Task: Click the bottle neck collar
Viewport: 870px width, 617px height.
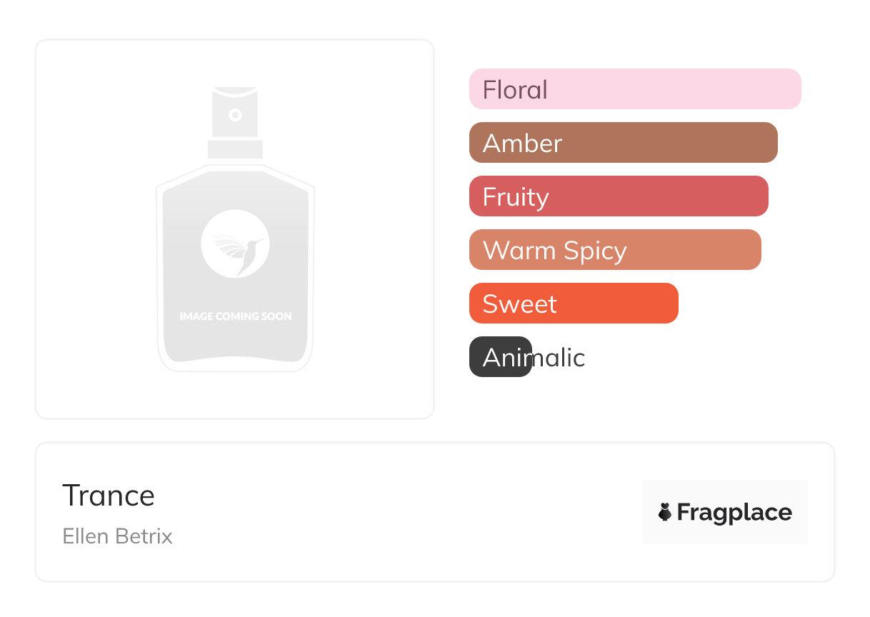Action: tap(235, 149)
